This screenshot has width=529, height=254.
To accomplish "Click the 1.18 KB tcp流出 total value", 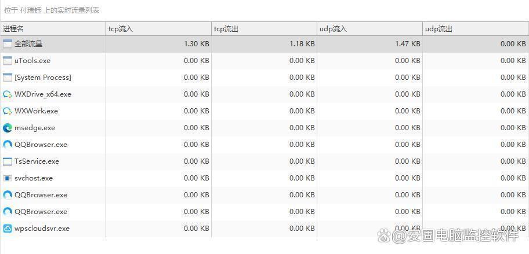I will pos(302,44).
